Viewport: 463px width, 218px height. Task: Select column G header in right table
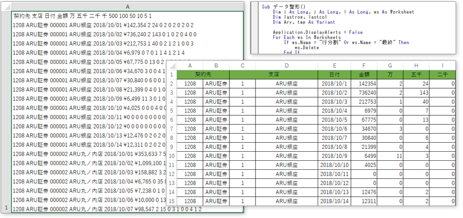point(390,66)
